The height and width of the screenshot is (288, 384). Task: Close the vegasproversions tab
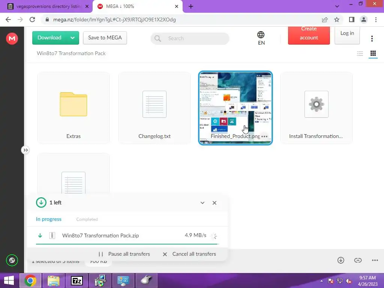click(x=87, y=6)
